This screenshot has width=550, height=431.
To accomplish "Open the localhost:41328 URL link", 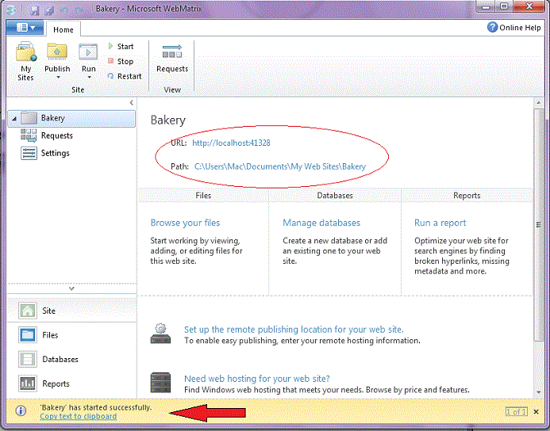I will pyautogui.click(x=231, y=143).
